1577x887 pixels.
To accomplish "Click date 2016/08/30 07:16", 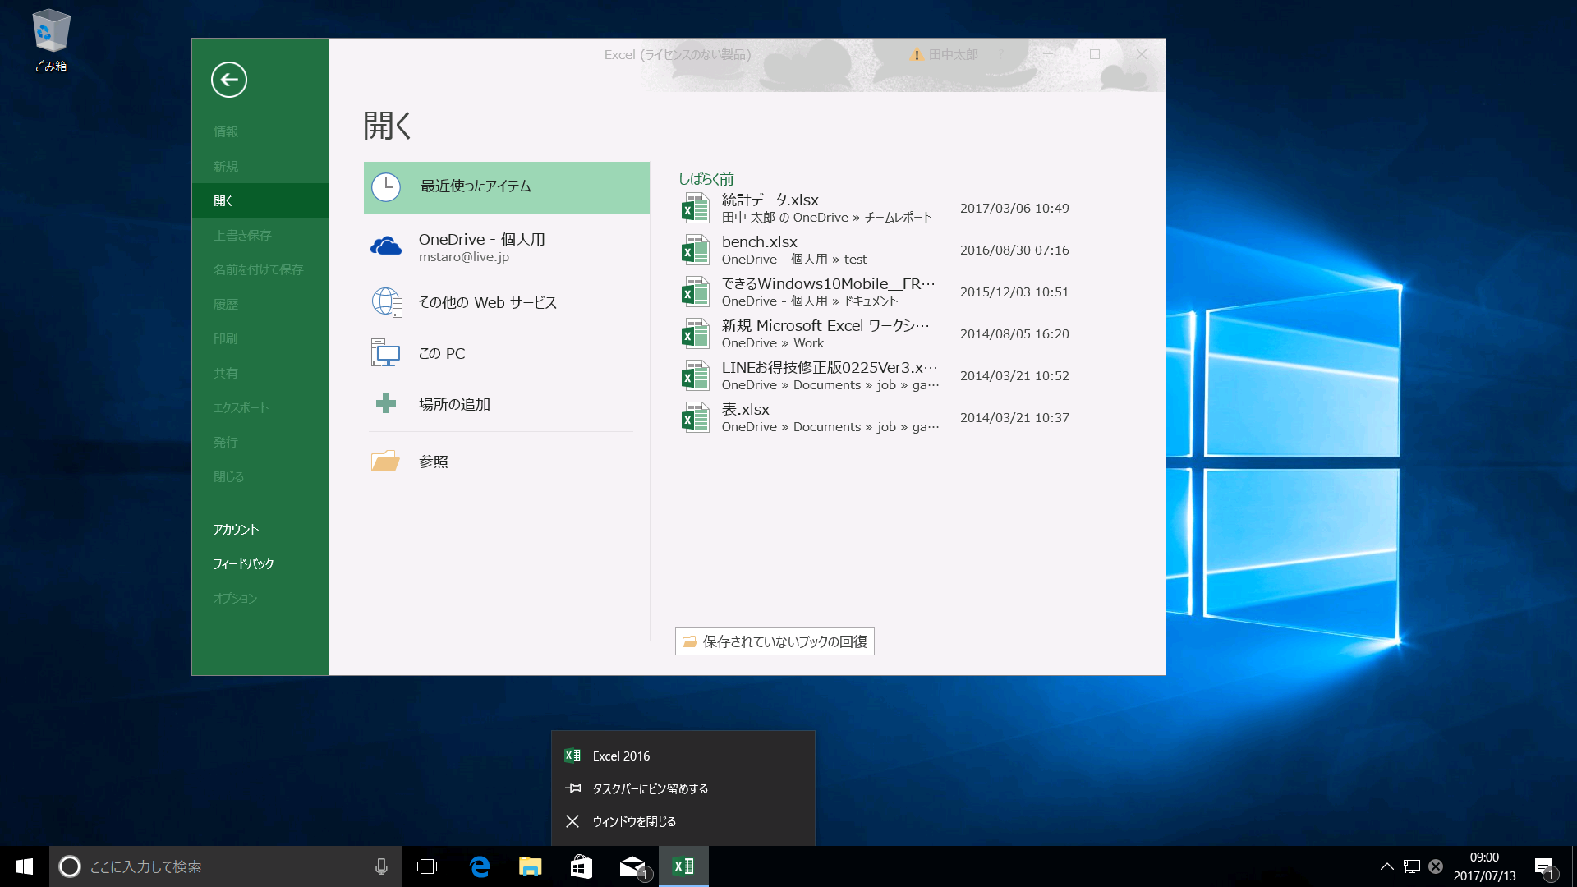I will [x=1014, y=250].
